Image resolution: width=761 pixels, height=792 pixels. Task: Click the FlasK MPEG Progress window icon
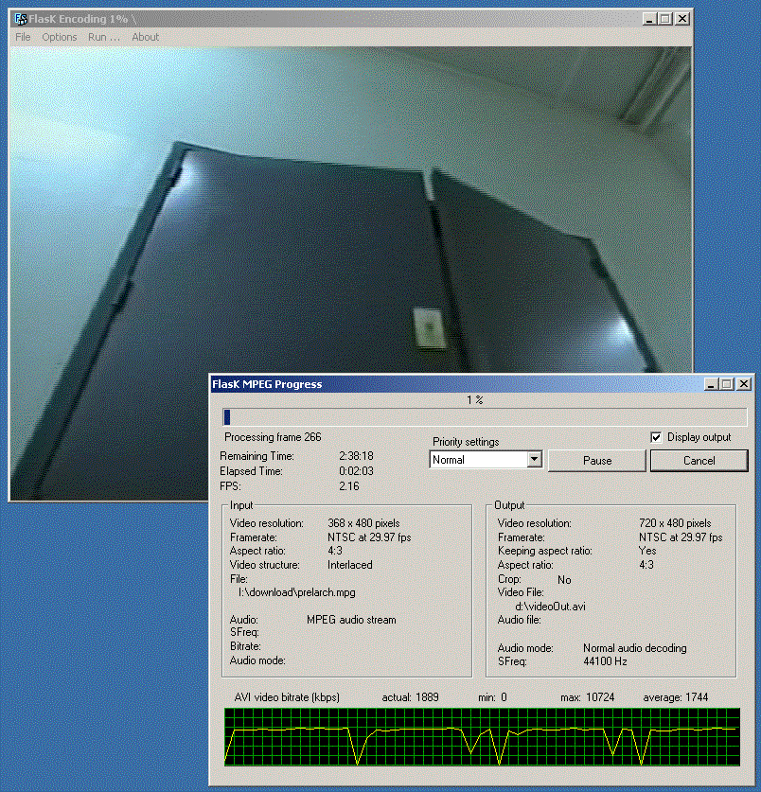click(219, 383)
